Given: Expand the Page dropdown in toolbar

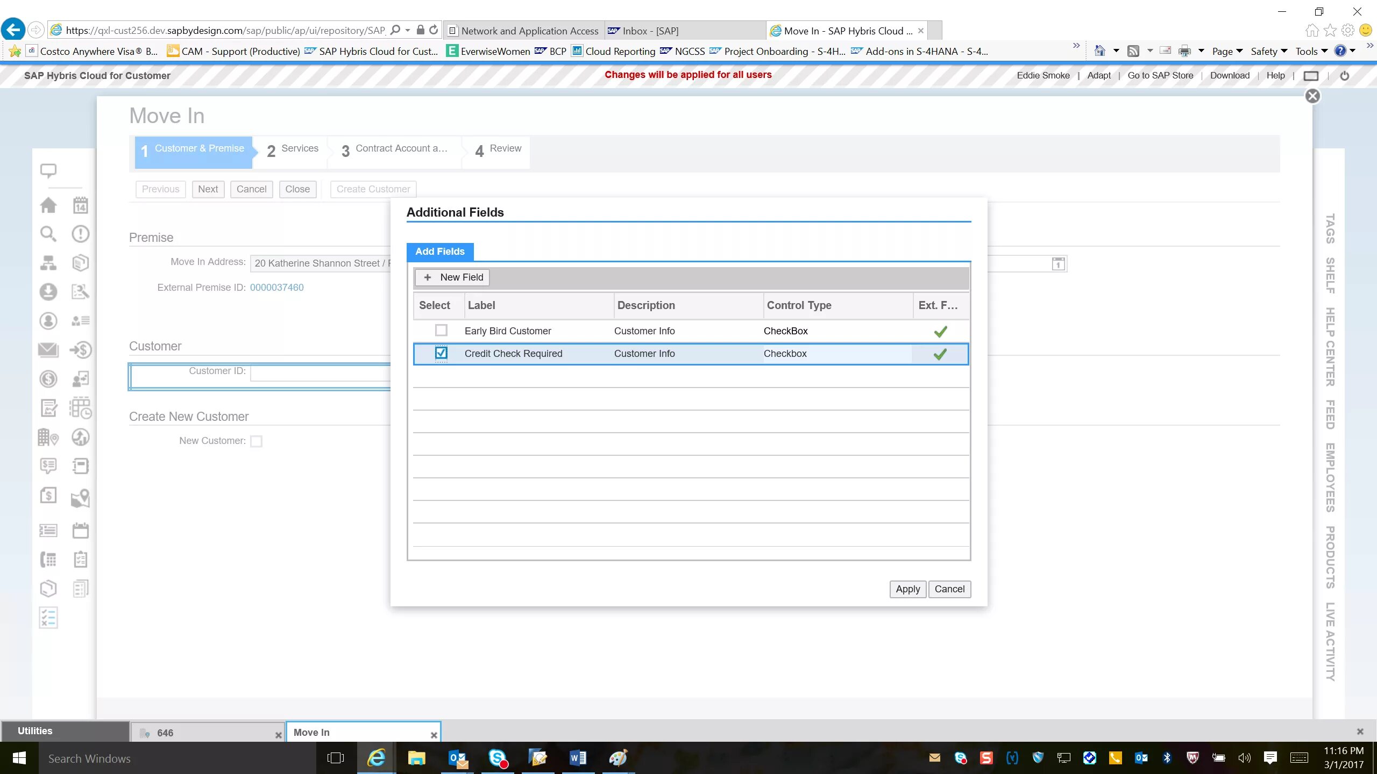Looking at the screenshot, I should (1227, 52).
